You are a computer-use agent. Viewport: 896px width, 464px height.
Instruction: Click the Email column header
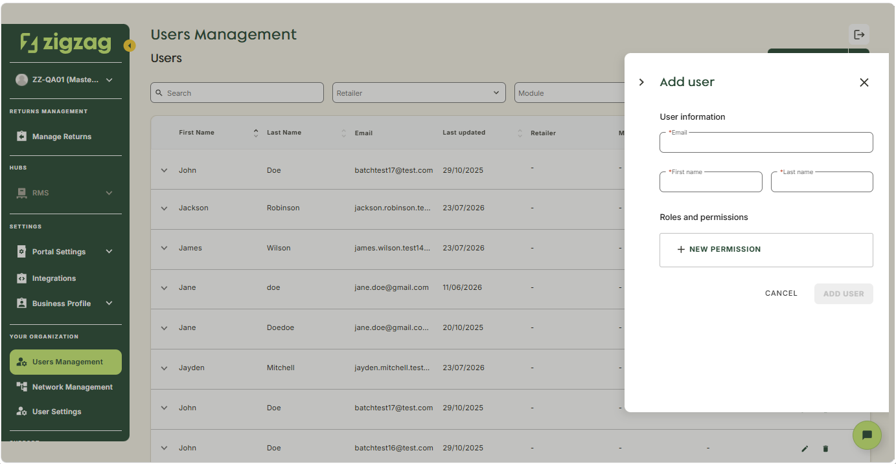(363, 133)
